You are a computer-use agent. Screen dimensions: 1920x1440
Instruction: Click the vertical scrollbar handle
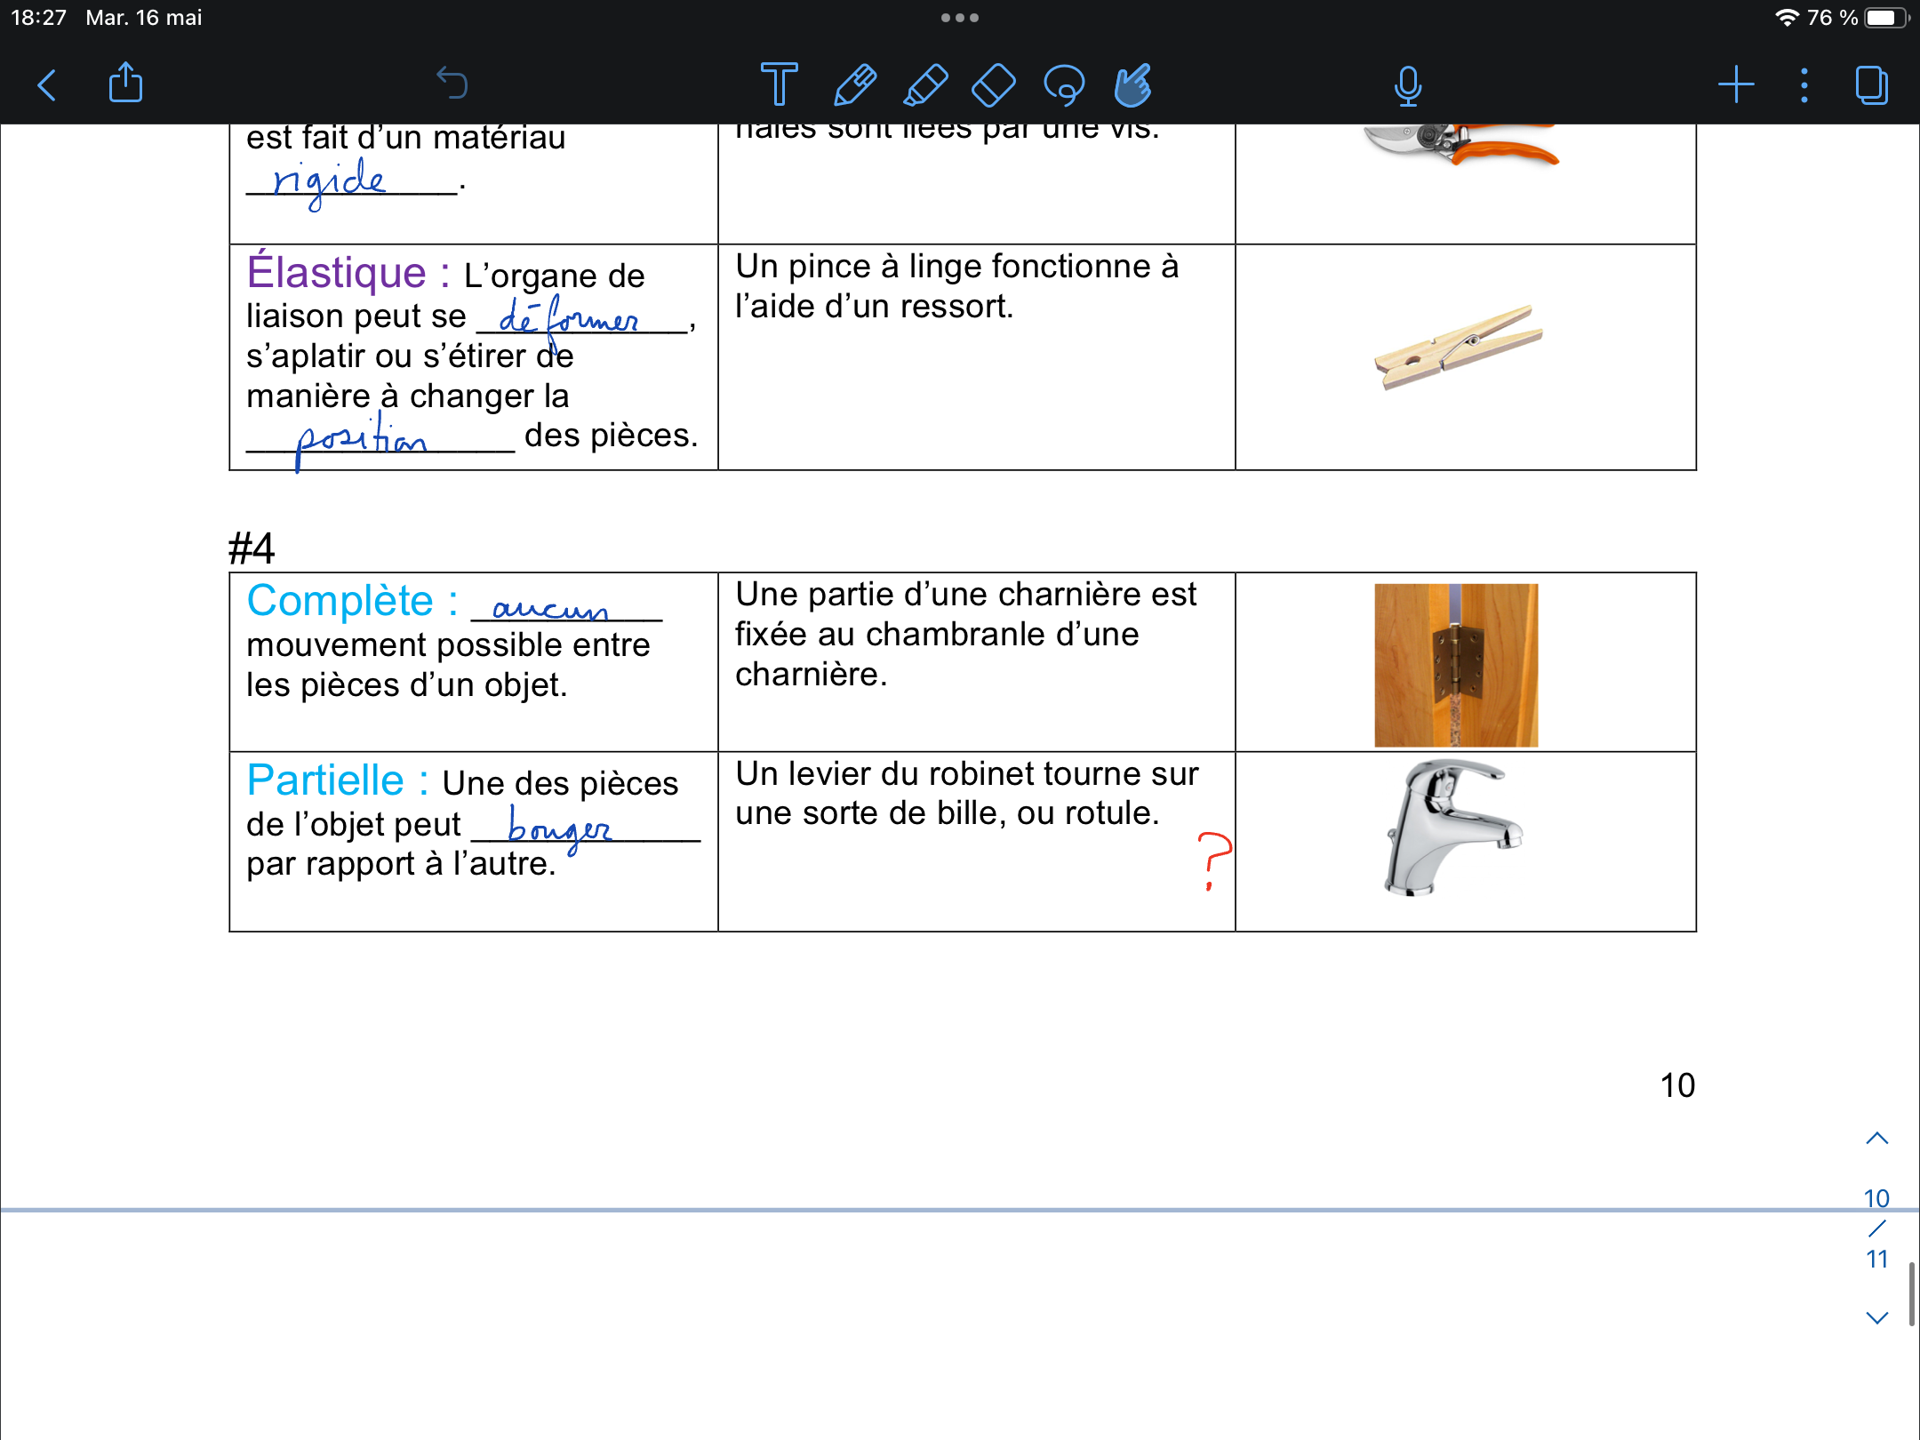coord(1911,1293)
